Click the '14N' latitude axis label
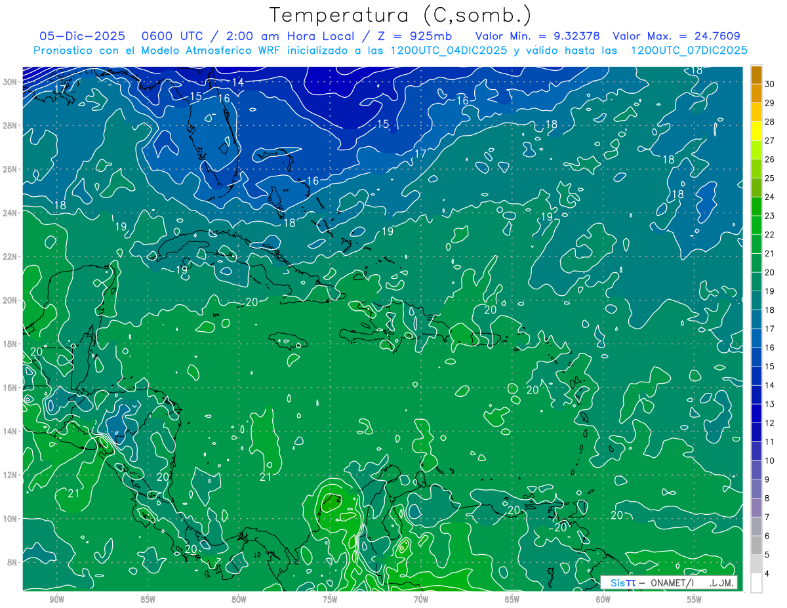787x608 pixels. (11, 431)
